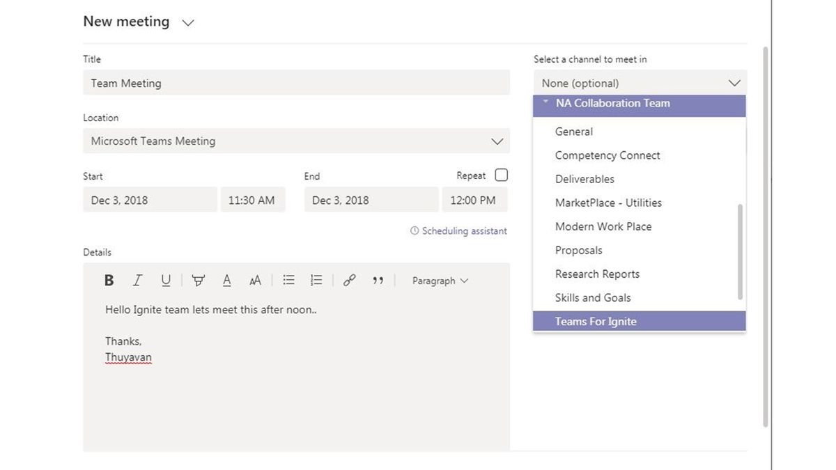
Task: Insert a numbered list
Action: (x=316, y=280)
